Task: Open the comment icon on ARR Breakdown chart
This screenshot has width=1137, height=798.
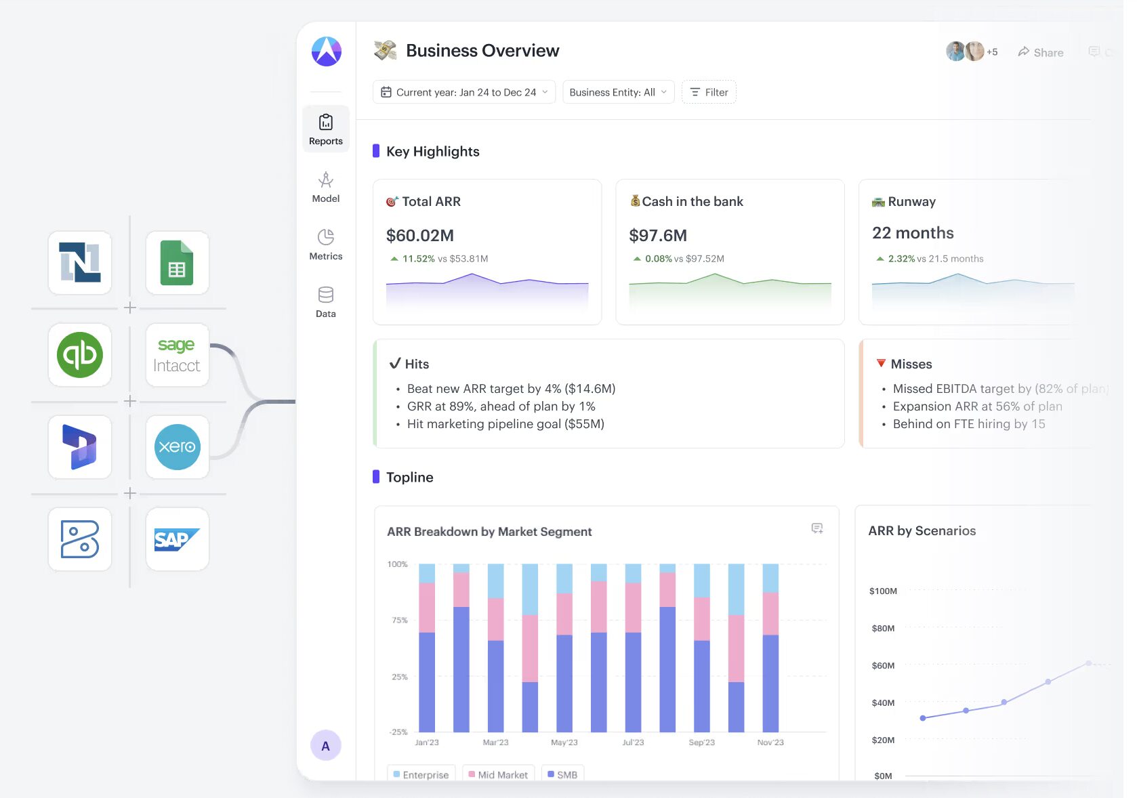Action: click(x=817, y=528)
